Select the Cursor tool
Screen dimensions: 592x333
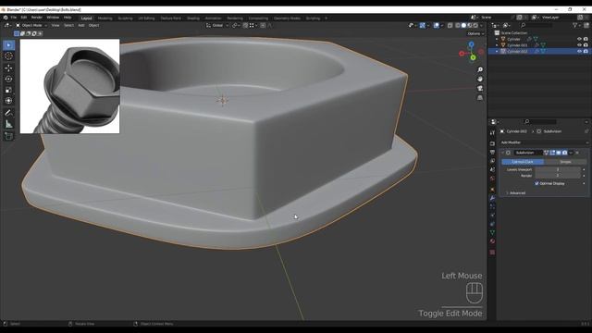8,56
